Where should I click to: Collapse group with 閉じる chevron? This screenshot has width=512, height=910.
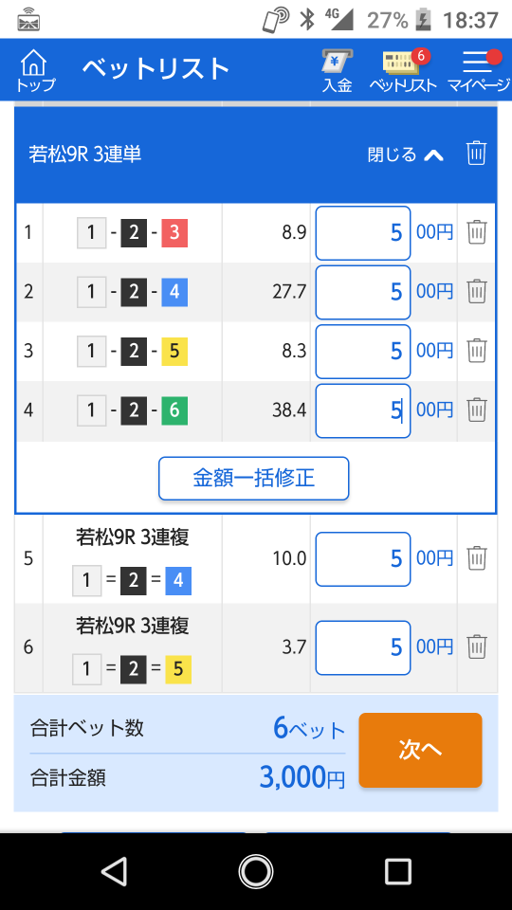tap(406, 155)
